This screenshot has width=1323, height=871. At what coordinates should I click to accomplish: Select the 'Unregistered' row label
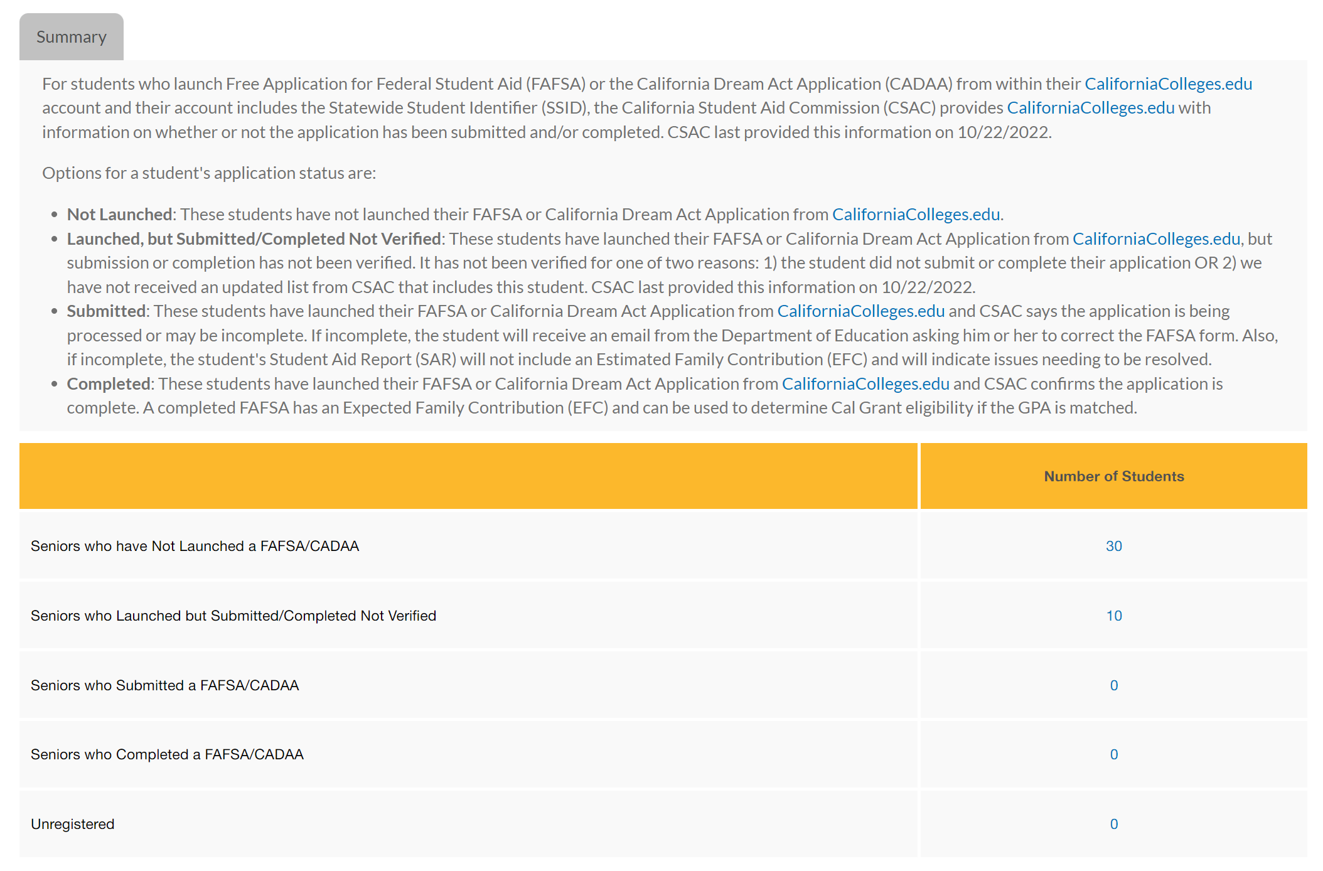tap(73, 824)
